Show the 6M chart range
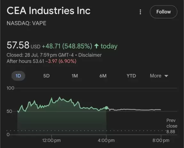 pos(103,76)
